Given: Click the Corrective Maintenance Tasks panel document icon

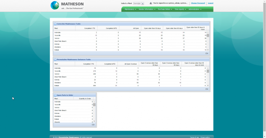Looking at the screenshot, I should [x=55, y=24].
